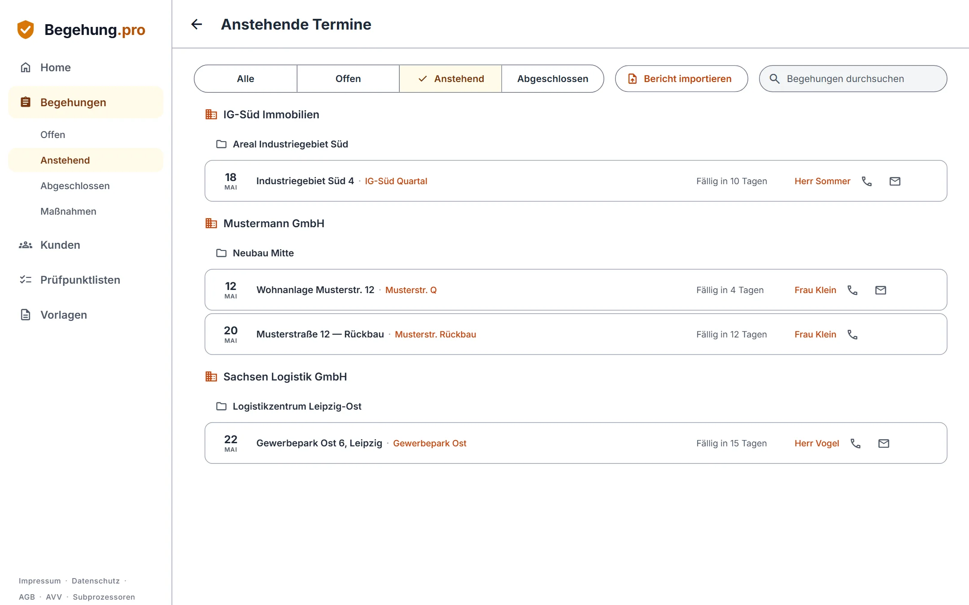Click building icon beside IG-Süd Immobilien

coord(211,114)
